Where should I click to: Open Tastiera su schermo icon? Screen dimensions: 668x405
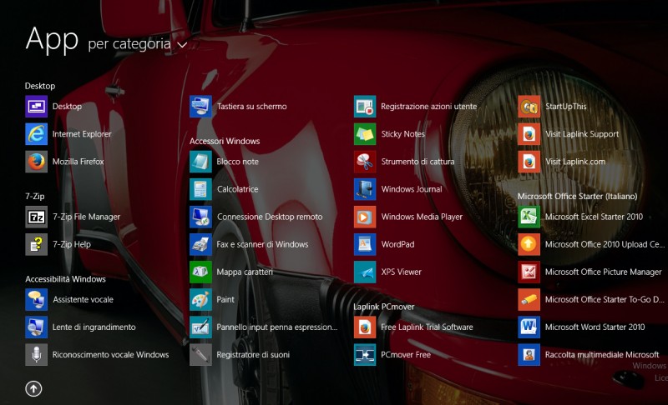(200, 106)
